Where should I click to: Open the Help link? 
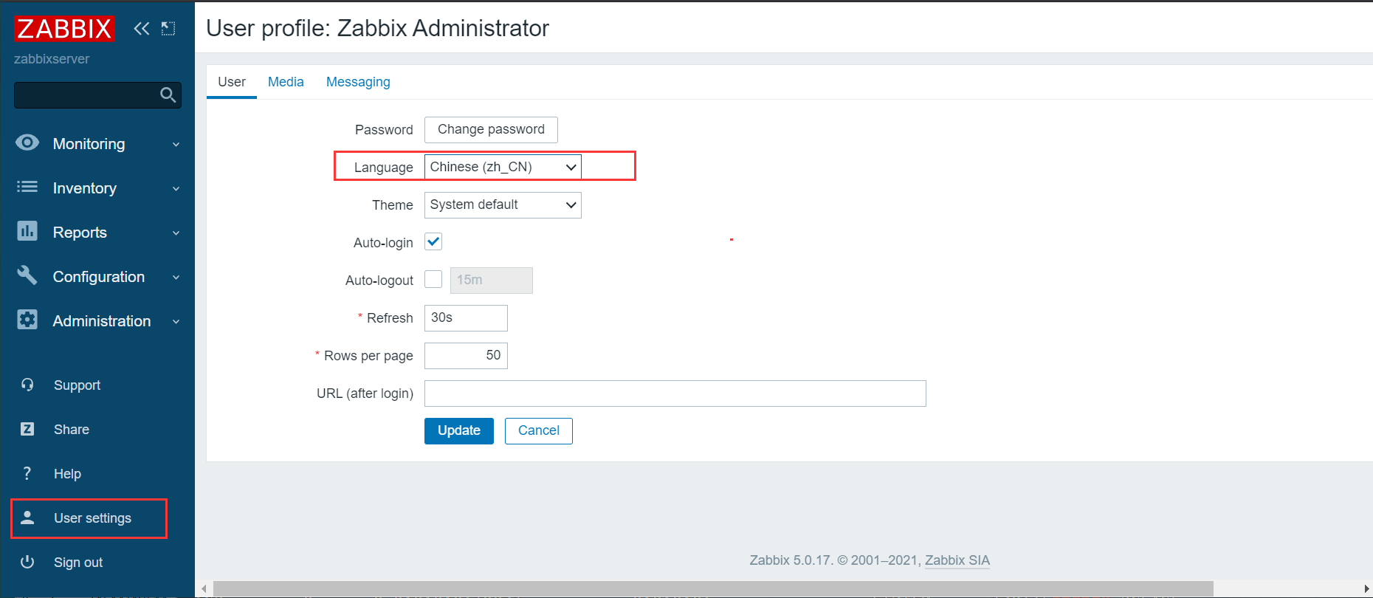(67, 474)
